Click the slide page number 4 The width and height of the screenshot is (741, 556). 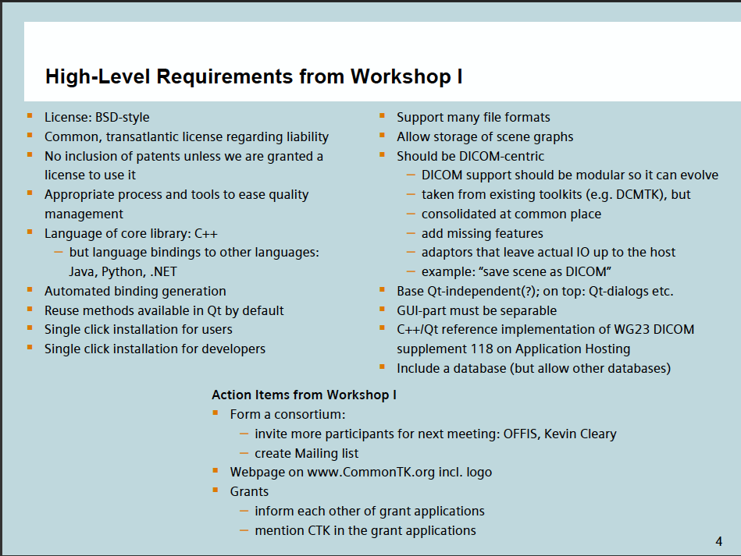coord(718,541)
